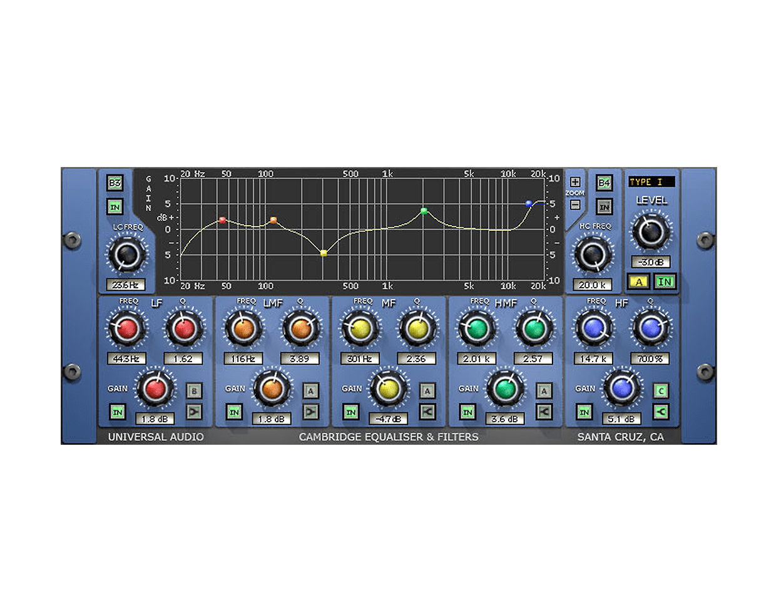Screen dimensions: 781x613
Task: Click the MF gain -4.7 dB field
Action: click(x=389, y=419)
